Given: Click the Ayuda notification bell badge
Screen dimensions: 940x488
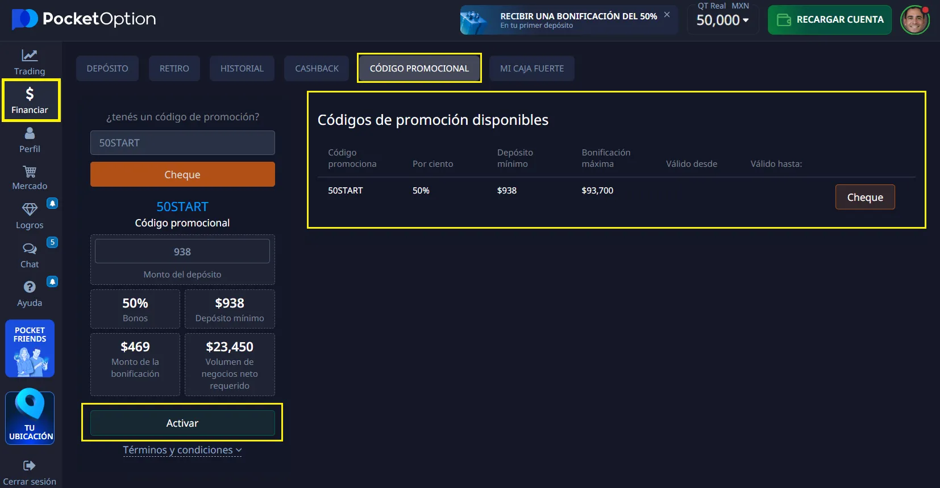Looking at the screenshot, I should [x=52, y=281].
